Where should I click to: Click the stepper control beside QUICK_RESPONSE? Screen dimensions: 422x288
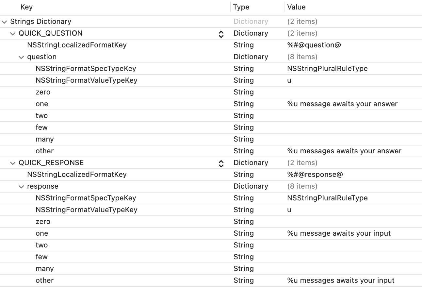click(221, 163)
